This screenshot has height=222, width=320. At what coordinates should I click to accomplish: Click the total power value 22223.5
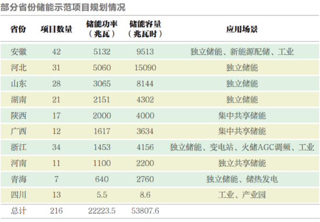click(102, 211)
